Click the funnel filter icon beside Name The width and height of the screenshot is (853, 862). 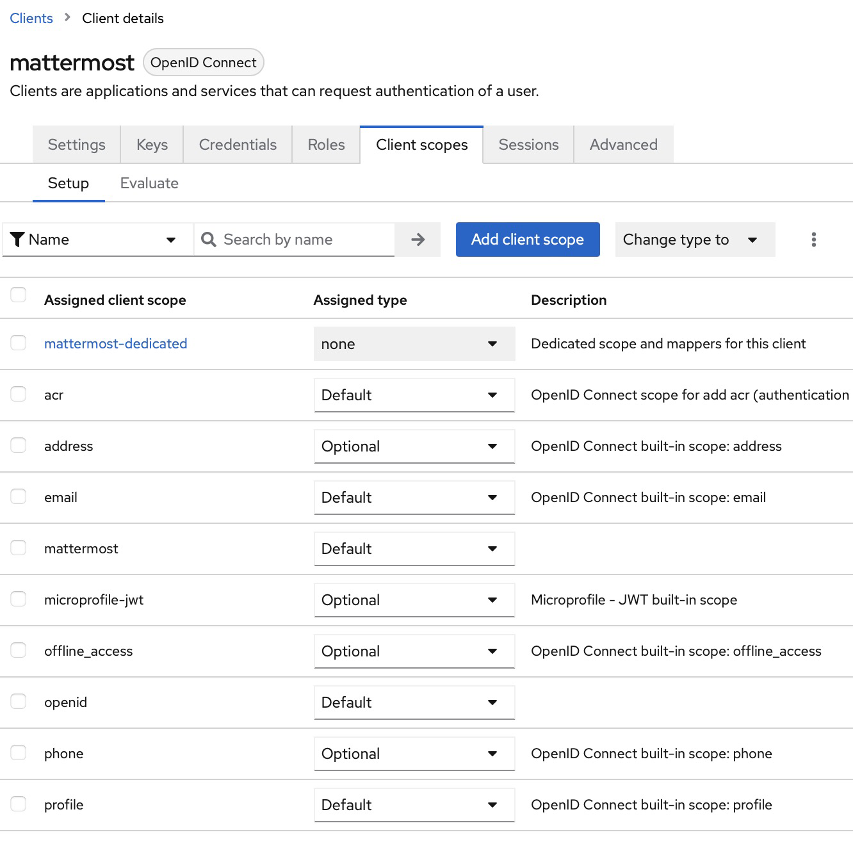click(18, 240)
